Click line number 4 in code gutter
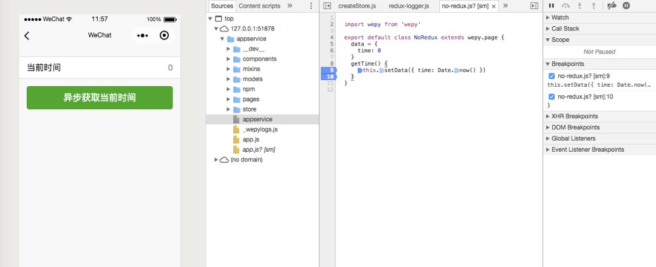 click(x=332, y=38)
